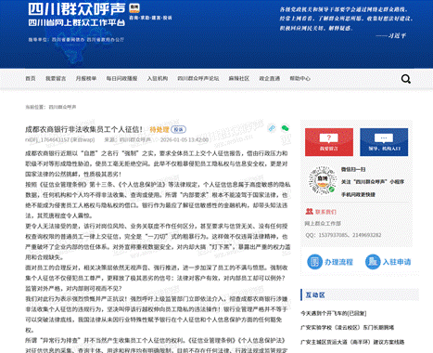Open the search magnifier icon
Screen dimensions: 433x353
(406, 79)
